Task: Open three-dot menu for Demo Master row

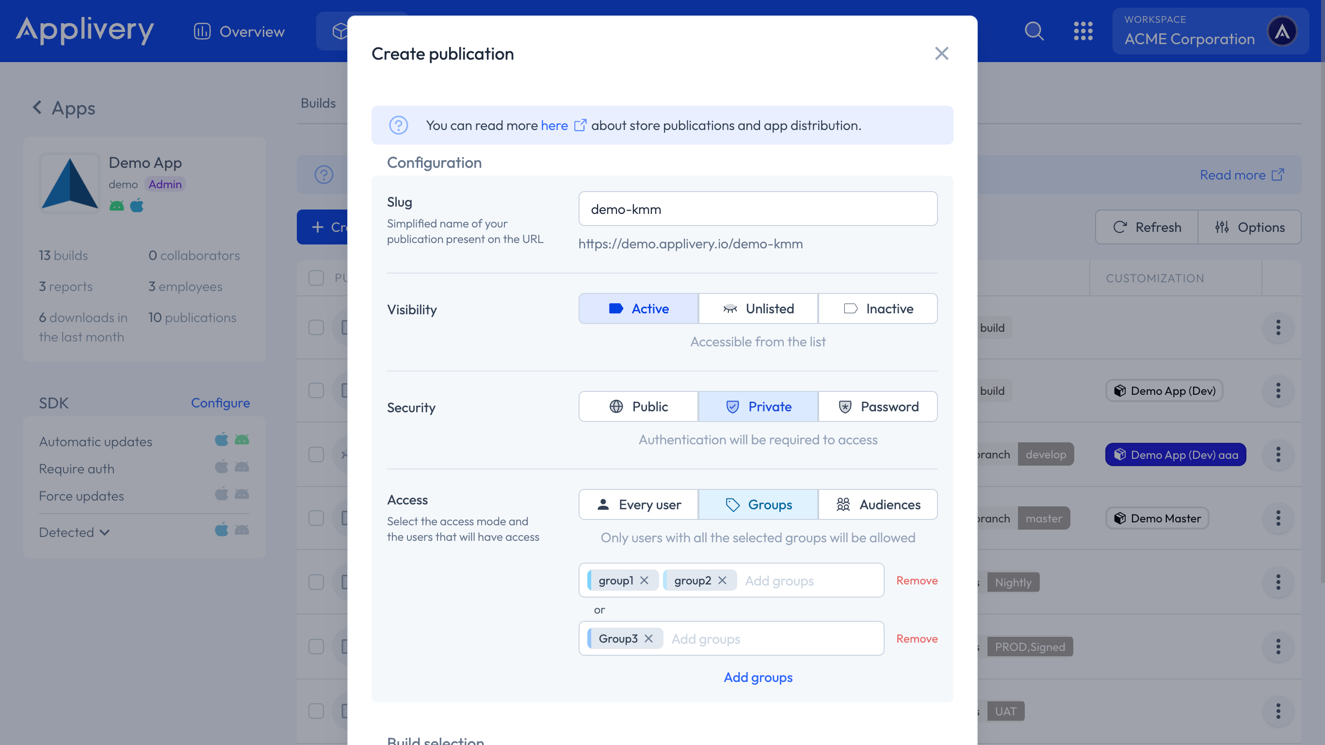Action: 1277,518
